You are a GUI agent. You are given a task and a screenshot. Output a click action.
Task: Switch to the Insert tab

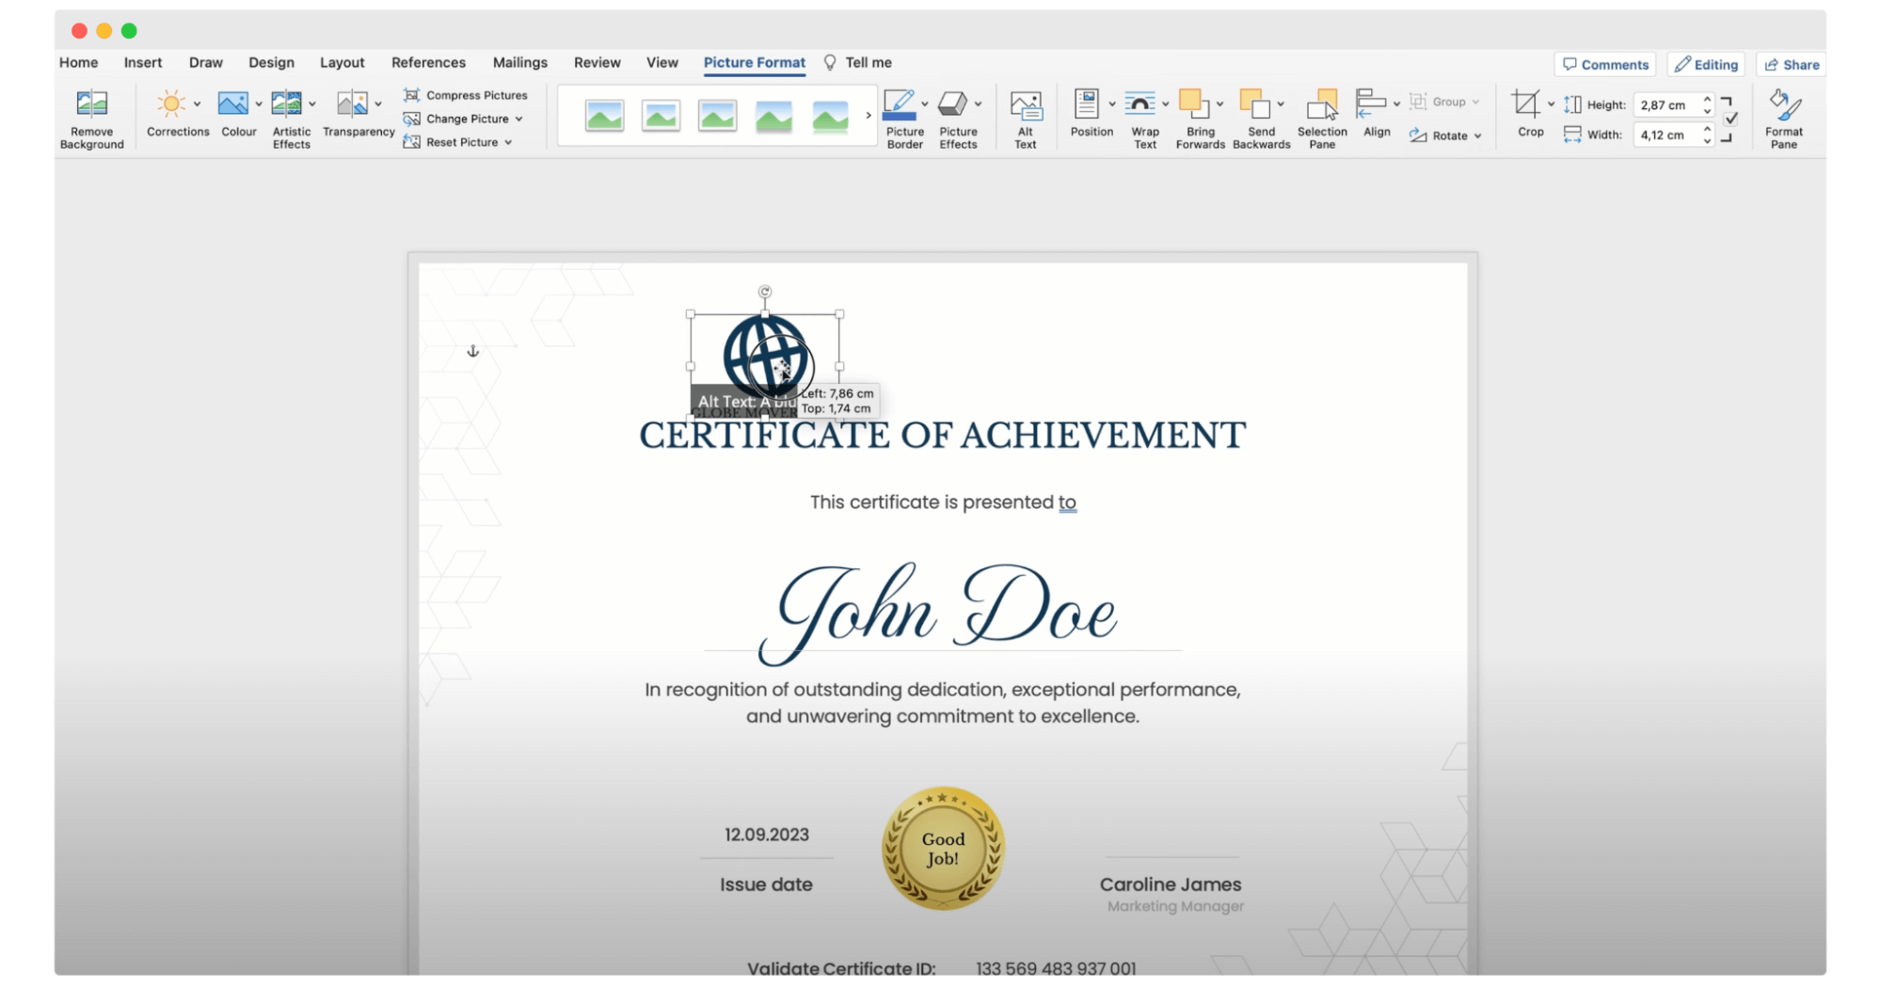(x=143, y=62)
